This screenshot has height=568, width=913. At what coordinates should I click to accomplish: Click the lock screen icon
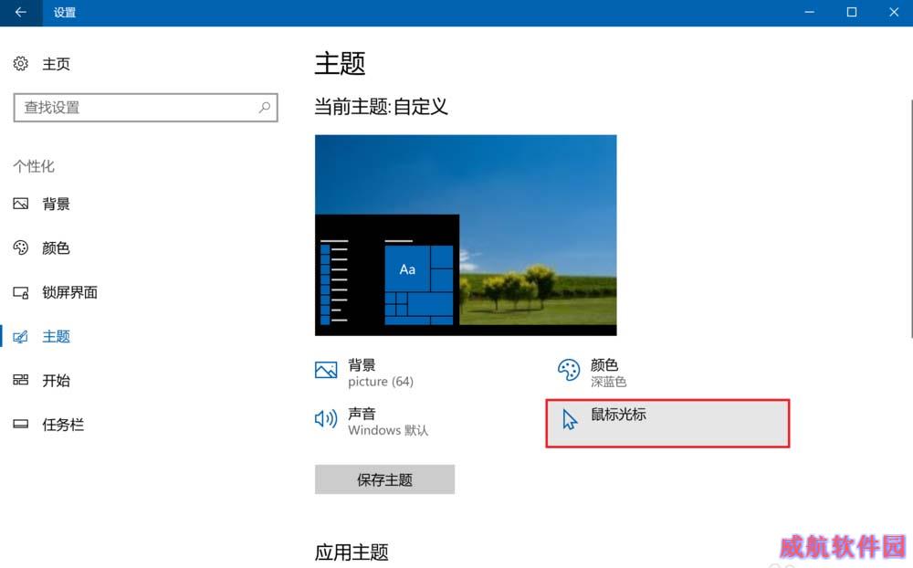(x=20, y=292)
